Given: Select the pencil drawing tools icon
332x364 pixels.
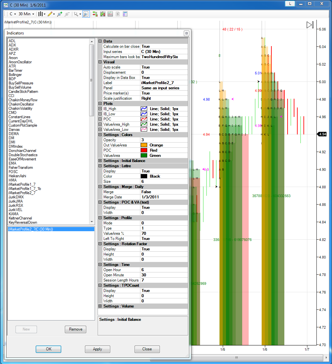Looking at the screenshot, I should click(50, 14).
